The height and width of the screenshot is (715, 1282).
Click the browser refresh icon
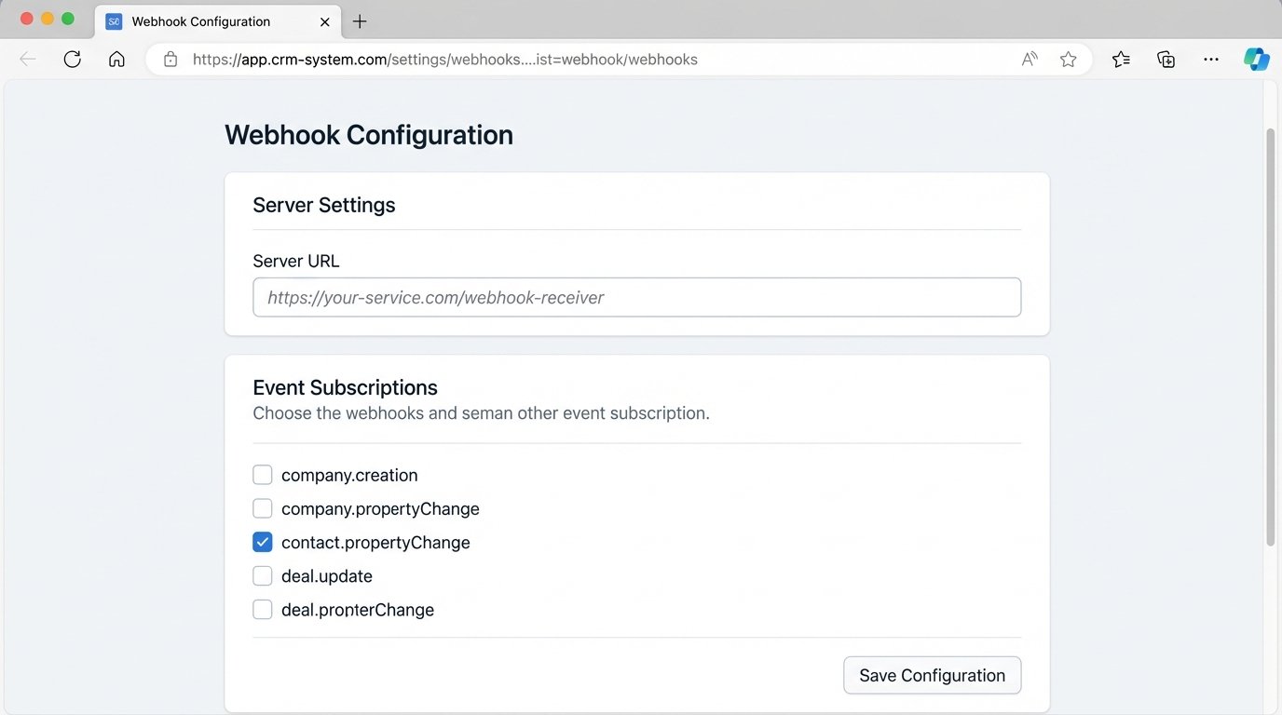pos(72,60)
